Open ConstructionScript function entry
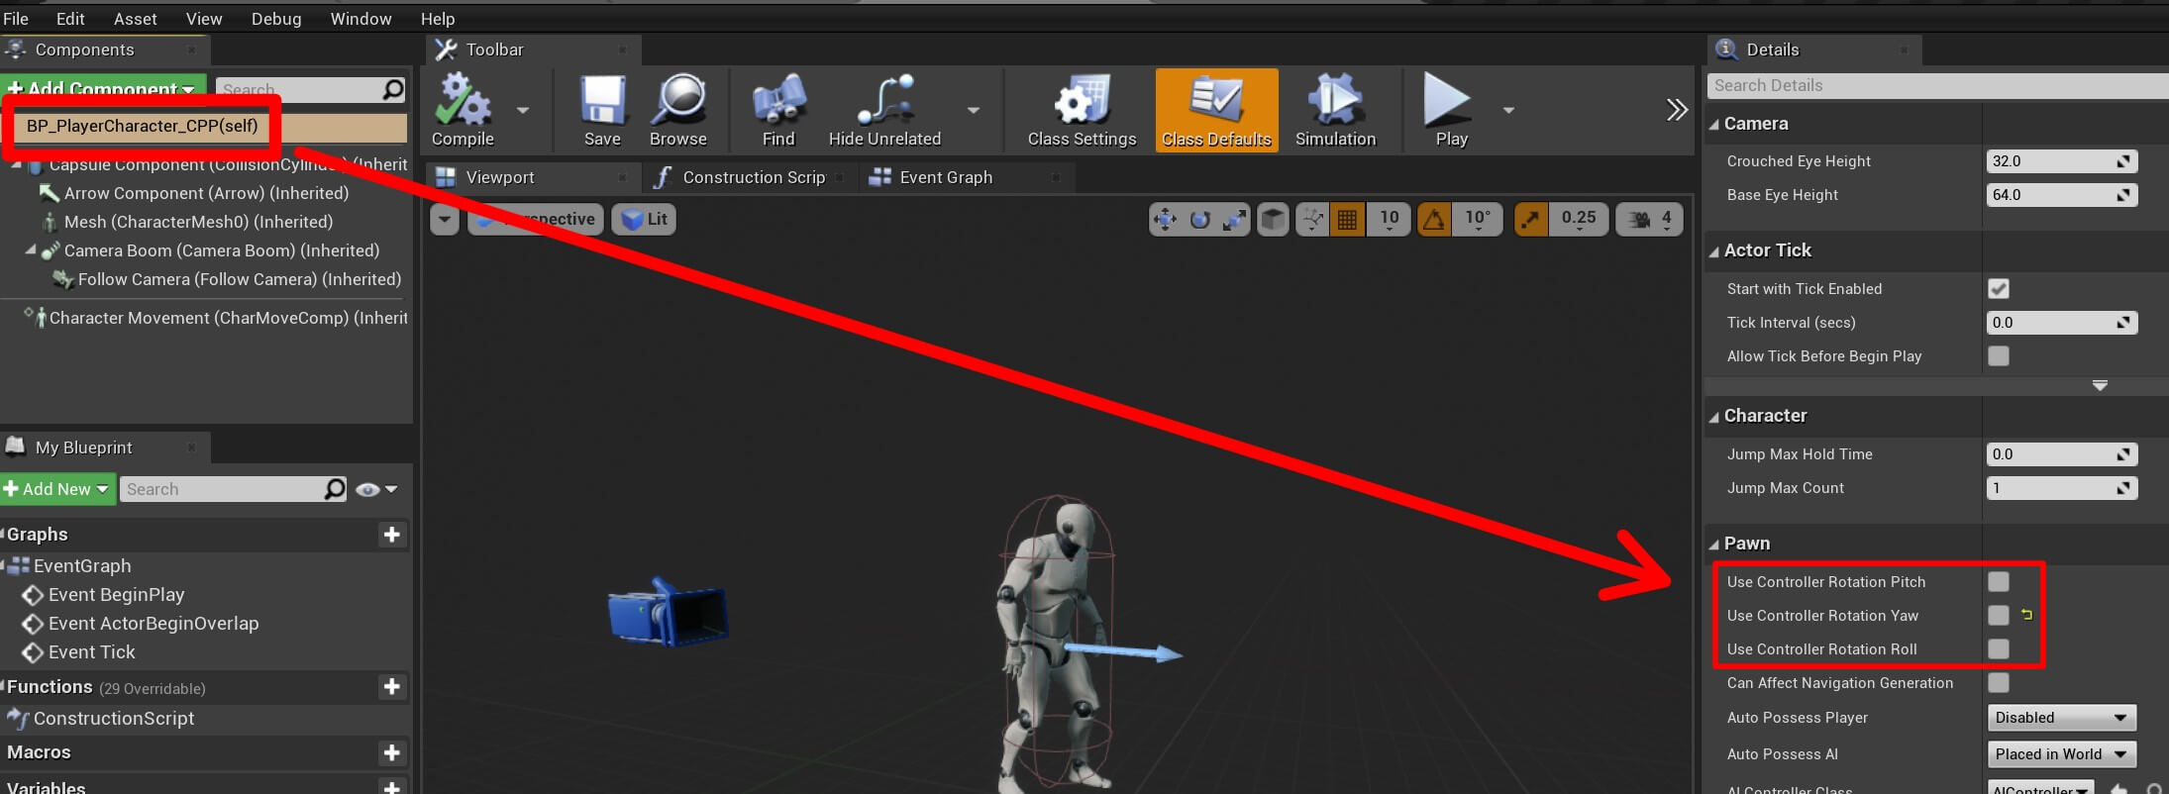The height and width of the screenshot is (794, 2169). point(114,719)
